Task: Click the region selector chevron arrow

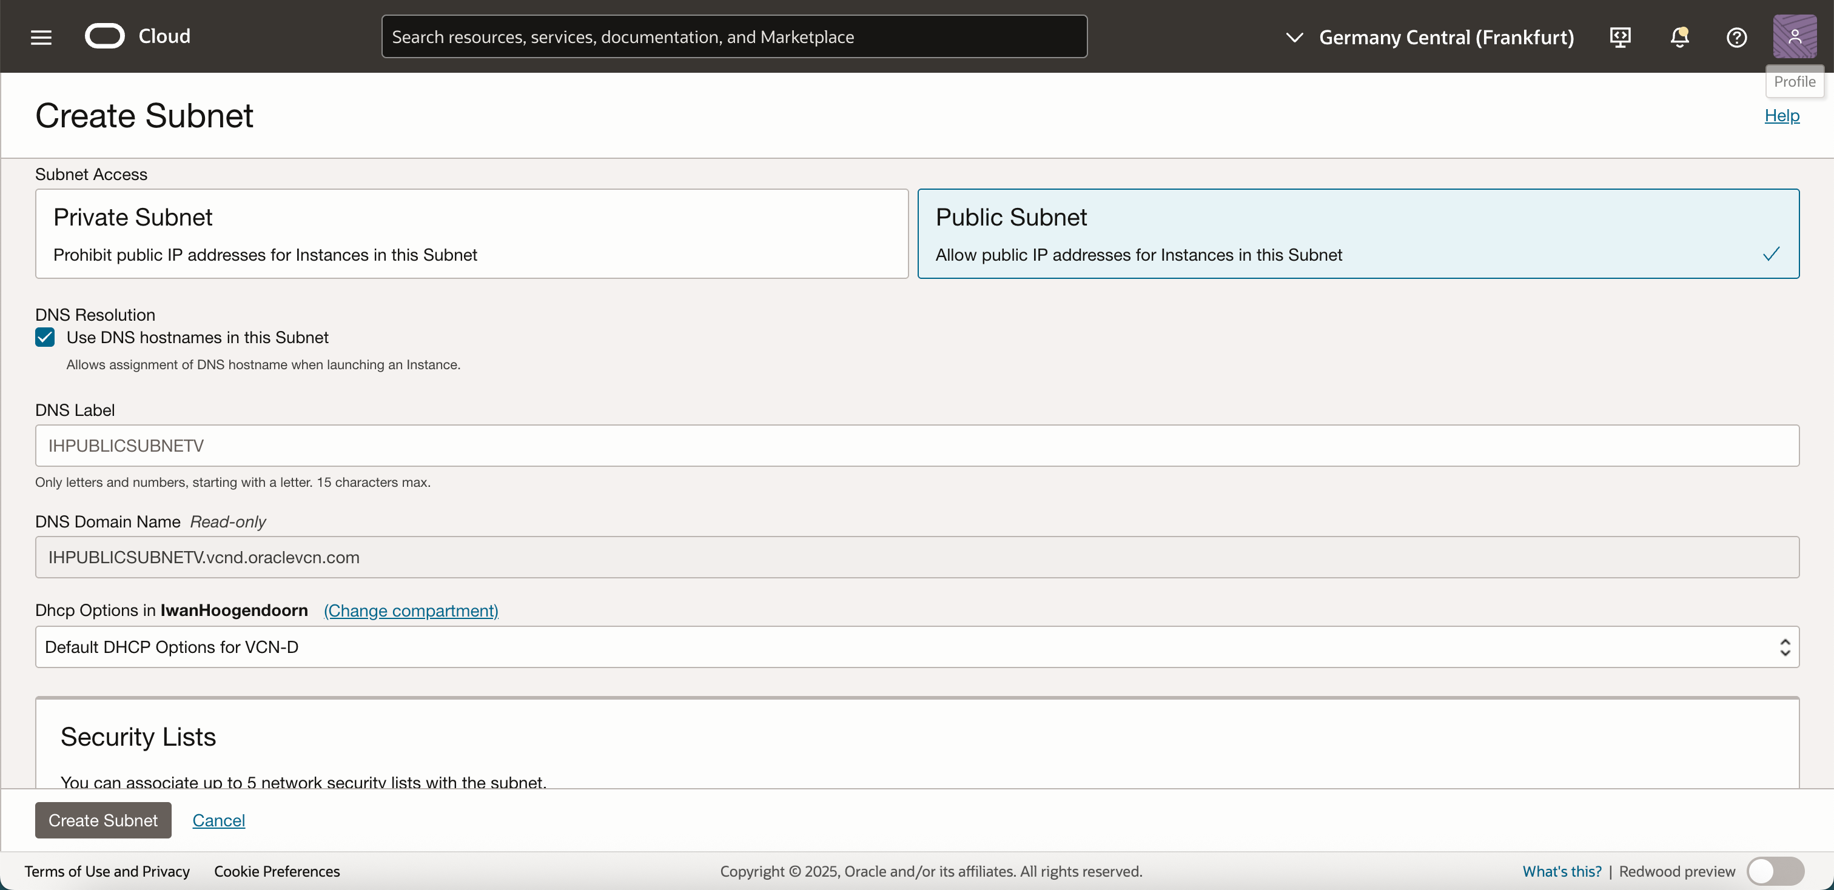Action: tap(1294, 37)
